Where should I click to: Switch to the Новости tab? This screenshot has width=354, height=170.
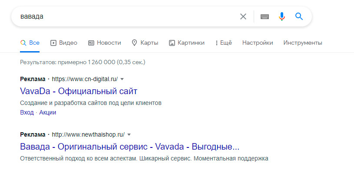point(105,42)
